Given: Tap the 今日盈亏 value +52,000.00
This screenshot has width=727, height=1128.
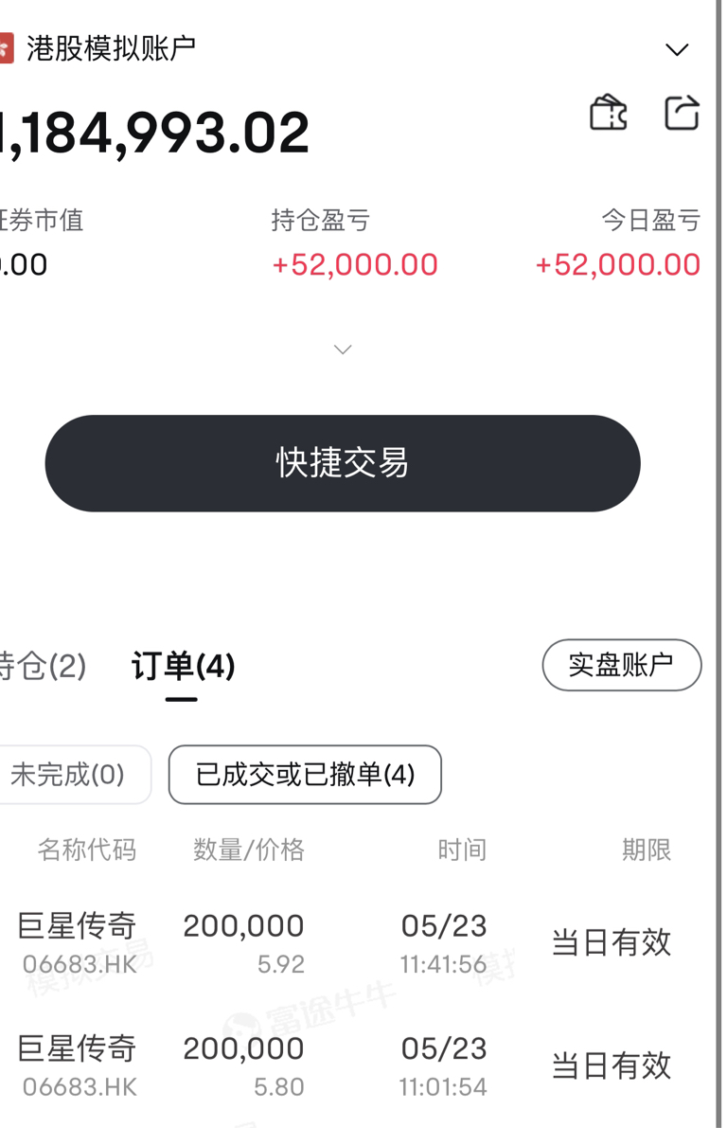Looking at the screenshot, I should coord(618,265).
